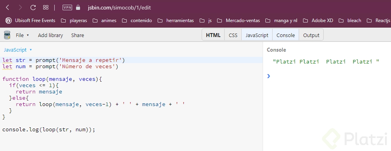Toggle the Output panel tab
Image resolution: width=391 pixels, height=151 pixels.
point(311,35)
